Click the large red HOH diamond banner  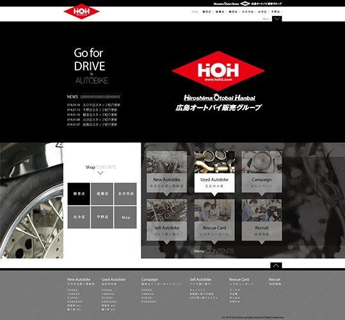pyautogui.click(x=218, y=71)
